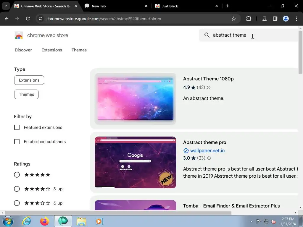Viewport: 303px width, 227px height.
Task: Open the tab search dropdown arrow
Action: click(x=6, y=6)
